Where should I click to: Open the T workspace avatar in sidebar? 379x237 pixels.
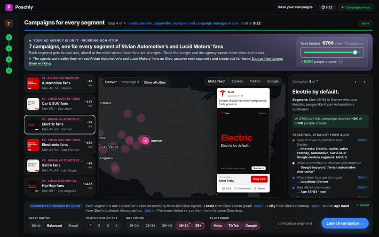click(9, 24)
